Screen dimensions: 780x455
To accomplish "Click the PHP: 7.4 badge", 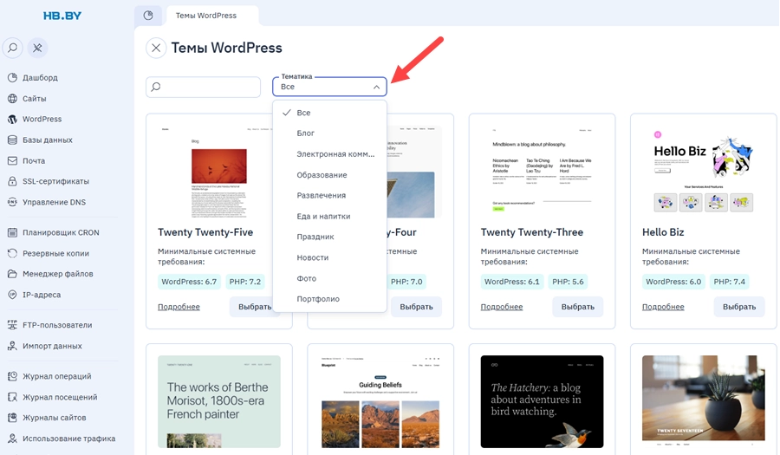I will [729, 282].
